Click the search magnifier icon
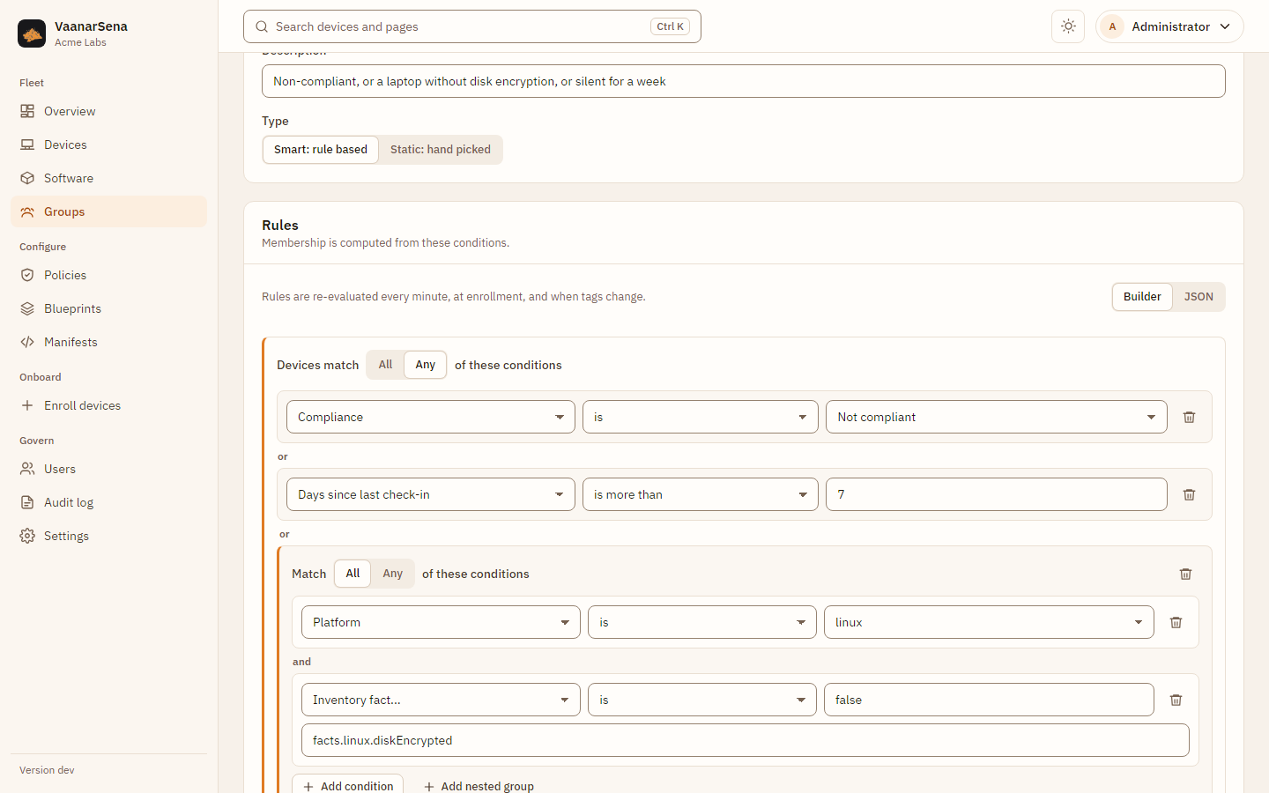 [262, 26]
